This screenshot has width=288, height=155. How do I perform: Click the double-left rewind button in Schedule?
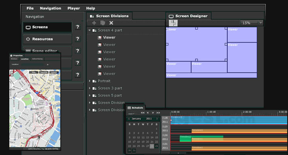click(x=143, y=113)
